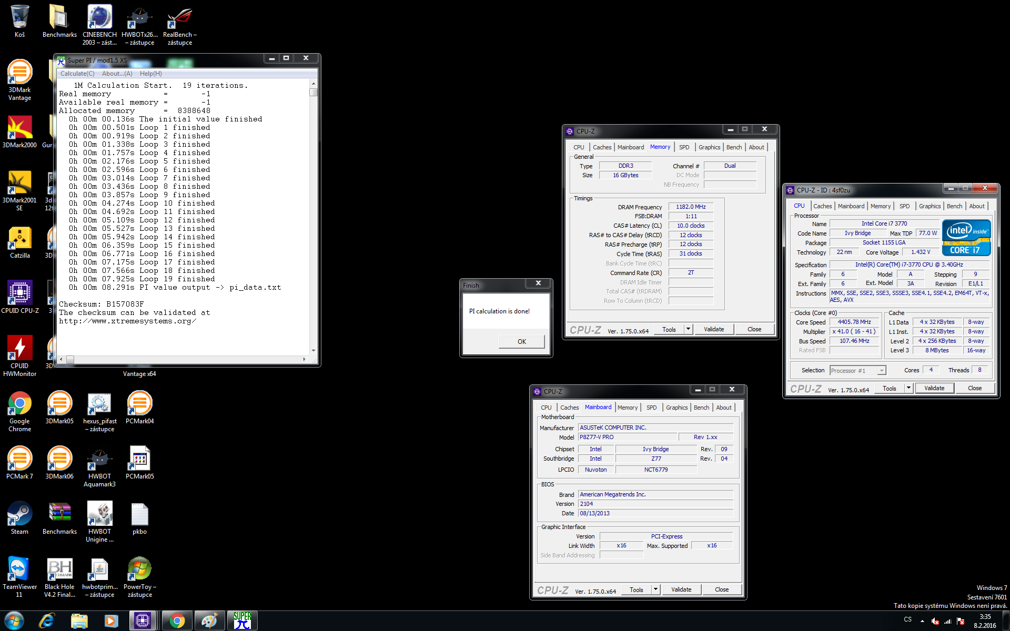
Task: Click Close button in Memory CPU-Z window
Action: point(754,329)
